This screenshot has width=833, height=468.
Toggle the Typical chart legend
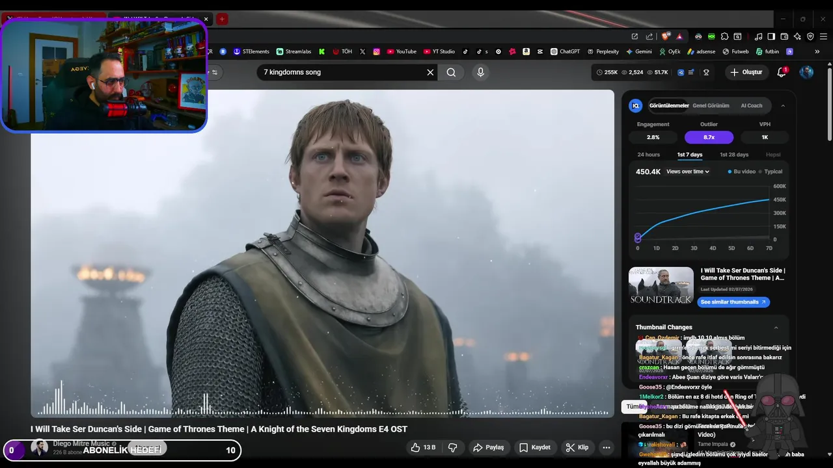click(771, 172)
